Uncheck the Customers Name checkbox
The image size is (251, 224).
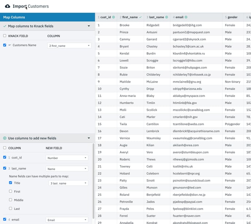tap(5, 45)
